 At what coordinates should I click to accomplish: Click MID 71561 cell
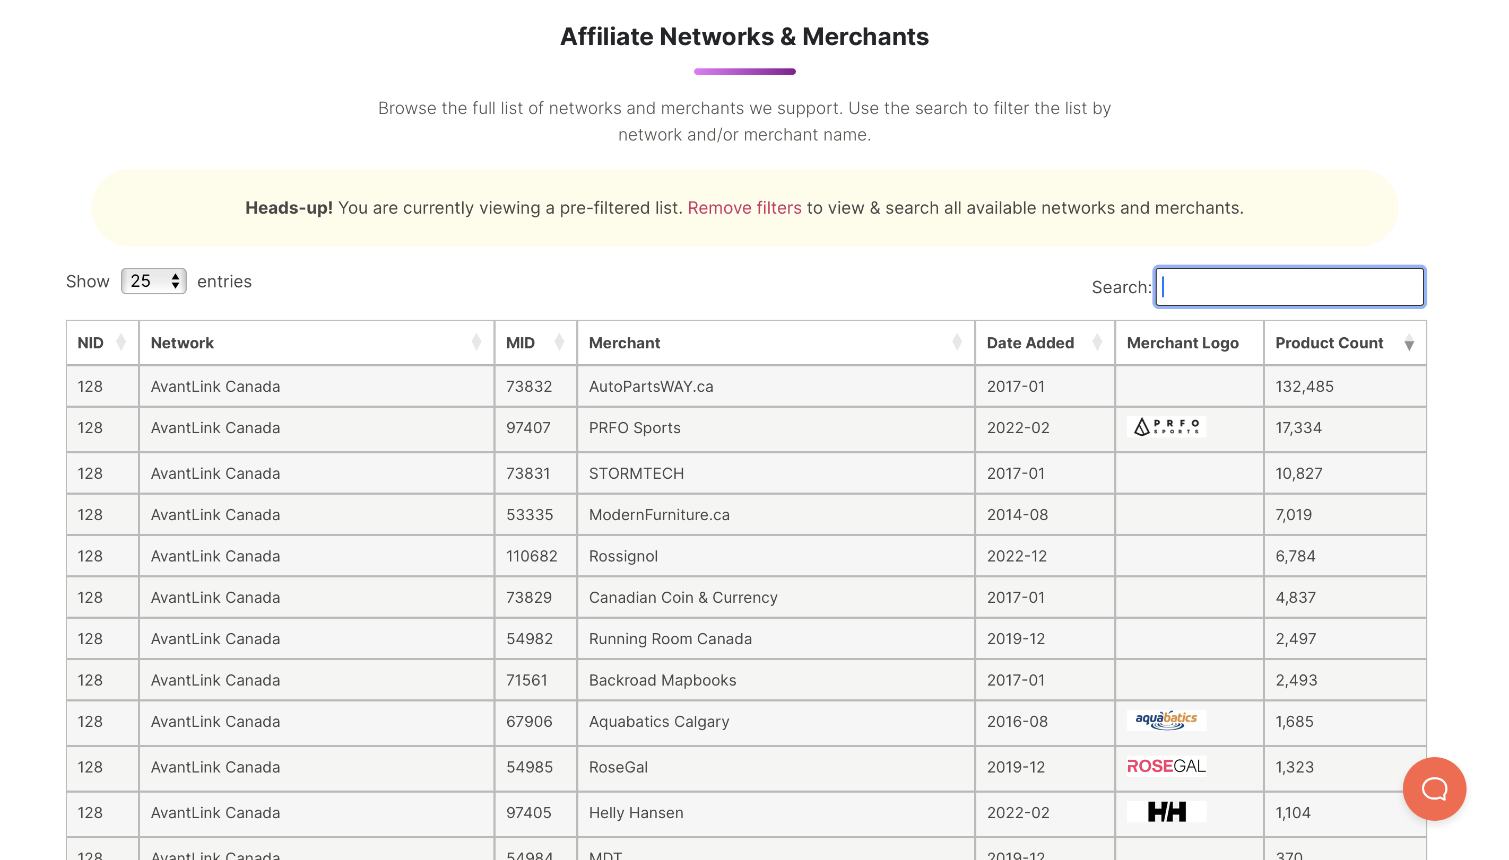[x=535, y=680]
